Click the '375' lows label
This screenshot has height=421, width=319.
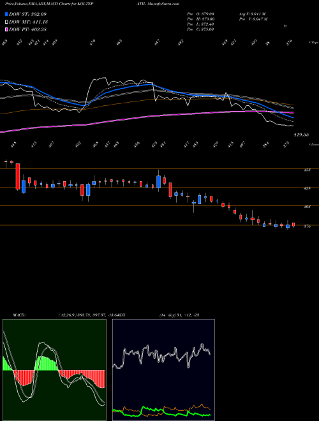286,144
